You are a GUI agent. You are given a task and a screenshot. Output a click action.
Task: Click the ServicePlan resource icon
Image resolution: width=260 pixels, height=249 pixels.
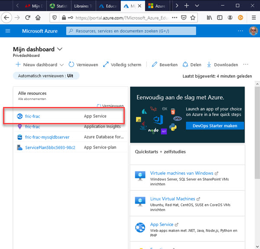(20, 147)
